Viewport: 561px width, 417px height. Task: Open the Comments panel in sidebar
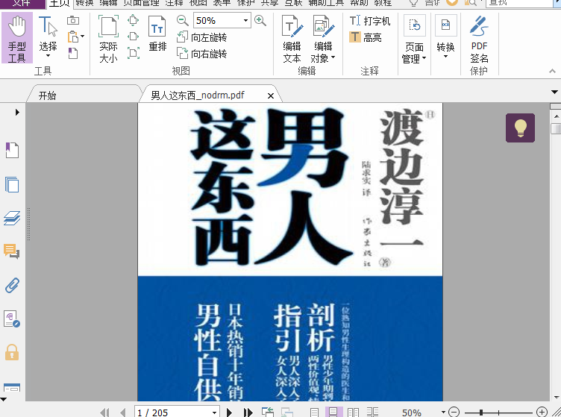pyautogui.click(x=12, y=251)
